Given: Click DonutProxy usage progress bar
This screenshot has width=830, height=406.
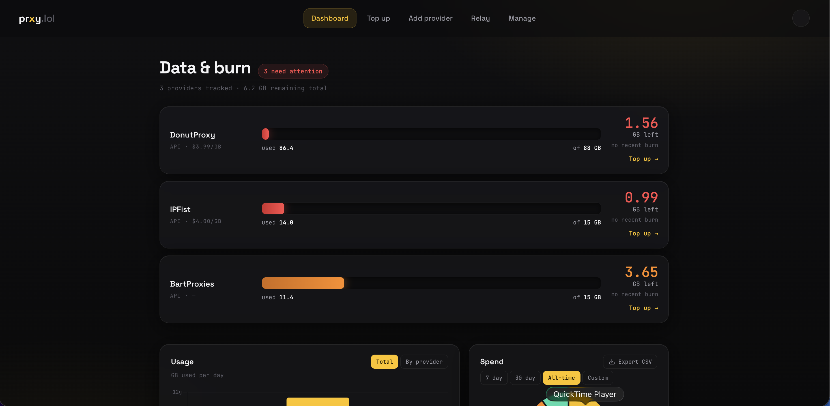Looking at the screenshot, I should [x=431, y=134].
